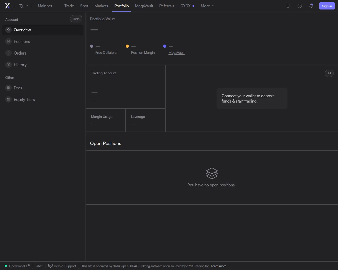This screenshot has height=270, width=338.
Task: Click the Portfolio Value heading
Action: (102, 19)
